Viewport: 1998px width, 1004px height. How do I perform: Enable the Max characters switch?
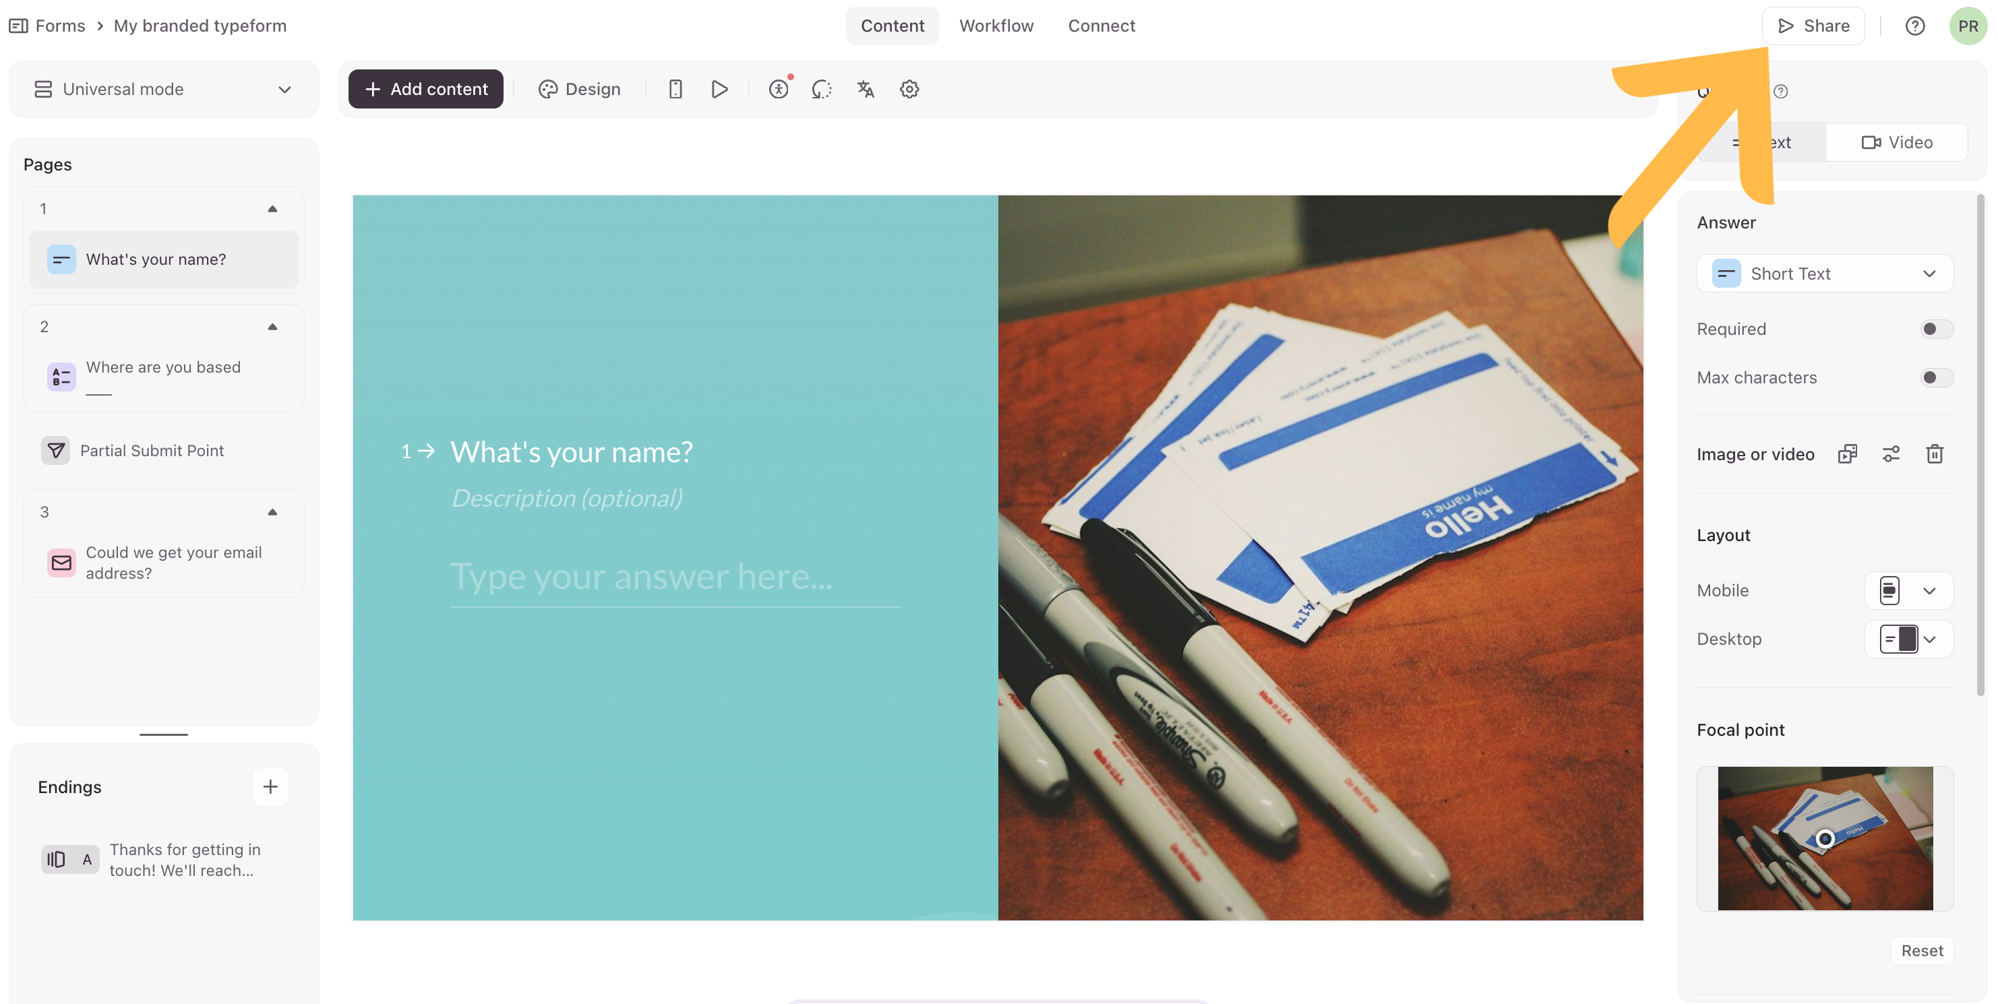pos(1936,377)
